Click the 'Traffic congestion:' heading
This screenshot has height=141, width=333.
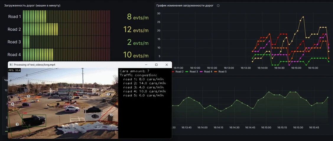pos(139,75)
